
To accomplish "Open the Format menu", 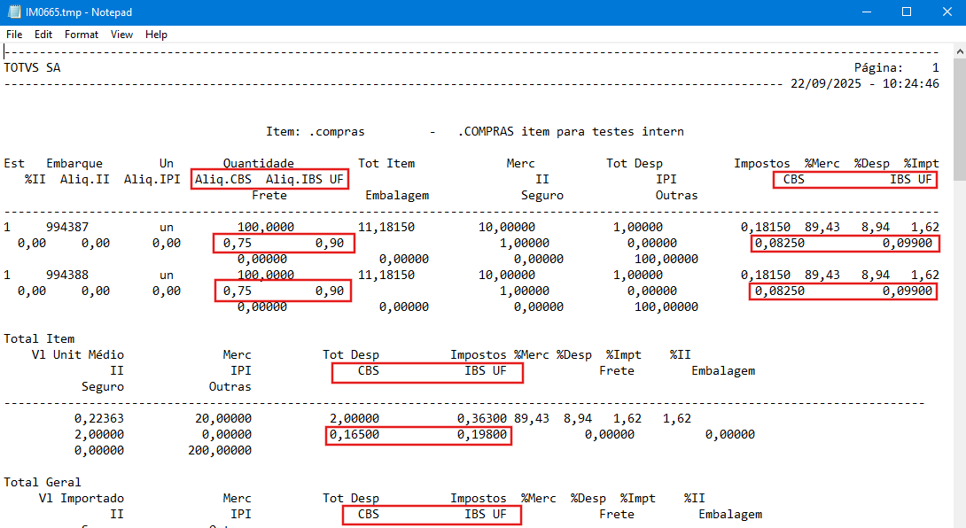I will tap(82, 35).
